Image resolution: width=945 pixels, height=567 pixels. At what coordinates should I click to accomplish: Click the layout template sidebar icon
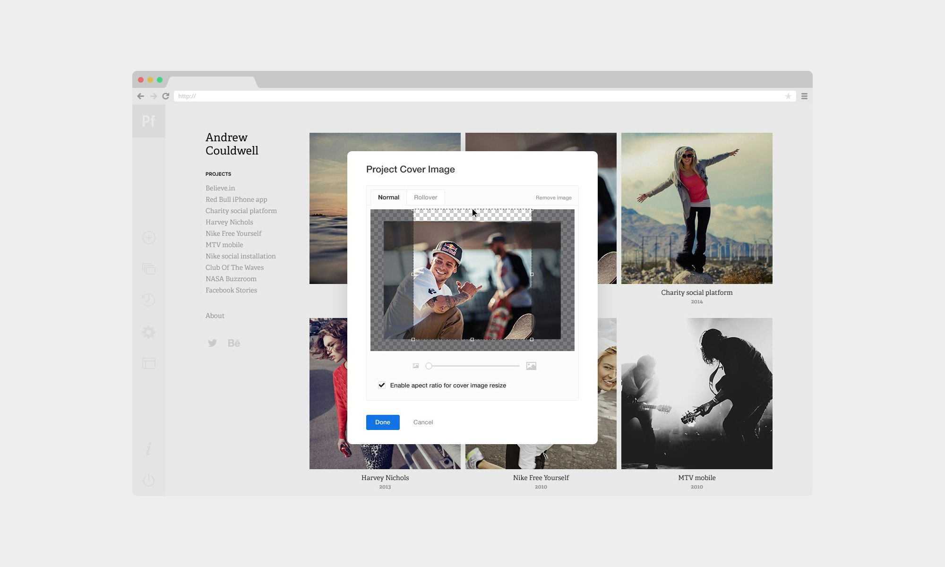pyautogui.click(x=149, y=363)
